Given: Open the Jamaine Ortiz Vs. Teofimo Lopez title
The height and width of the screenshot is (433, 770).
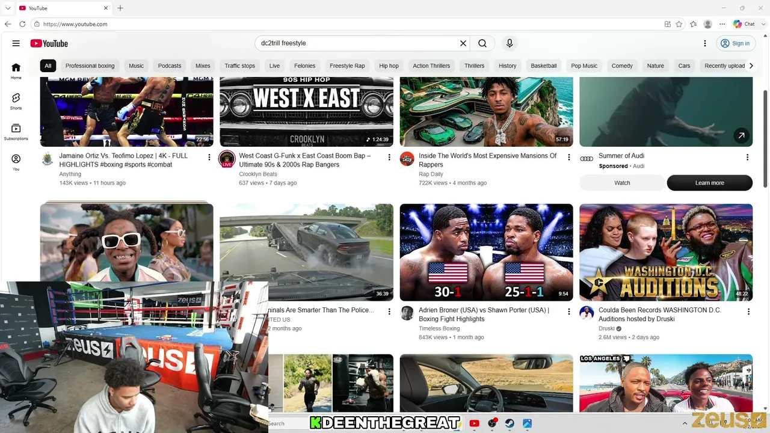Looking at the screenshot, I should [123, 160].
